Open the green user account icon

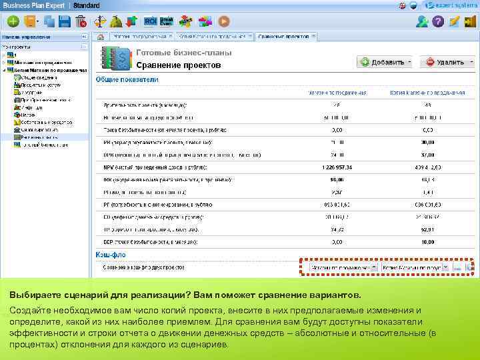pyautogui.click(x=422, y=21)
